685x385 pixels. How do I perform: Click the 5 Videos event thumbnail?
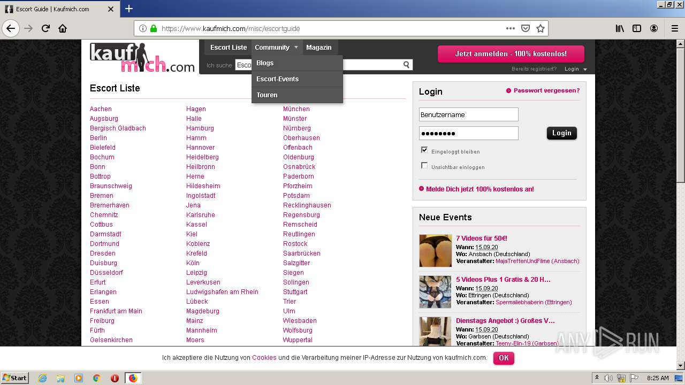(435, 291)
